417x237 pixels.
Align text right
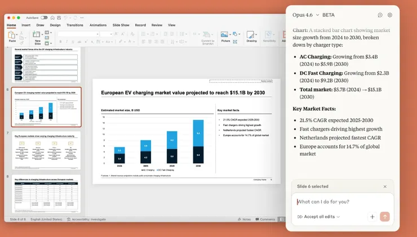[x=156, y=42]
